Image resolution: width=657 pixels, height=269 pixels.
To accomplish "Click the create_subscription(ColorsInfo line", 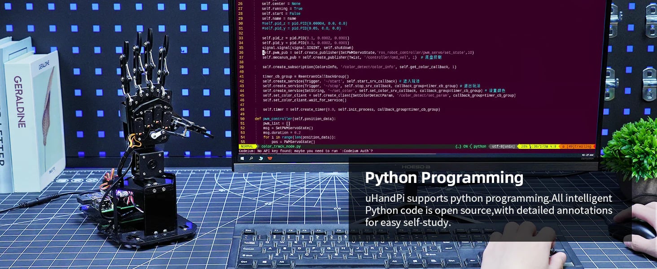I will (359, 67).
